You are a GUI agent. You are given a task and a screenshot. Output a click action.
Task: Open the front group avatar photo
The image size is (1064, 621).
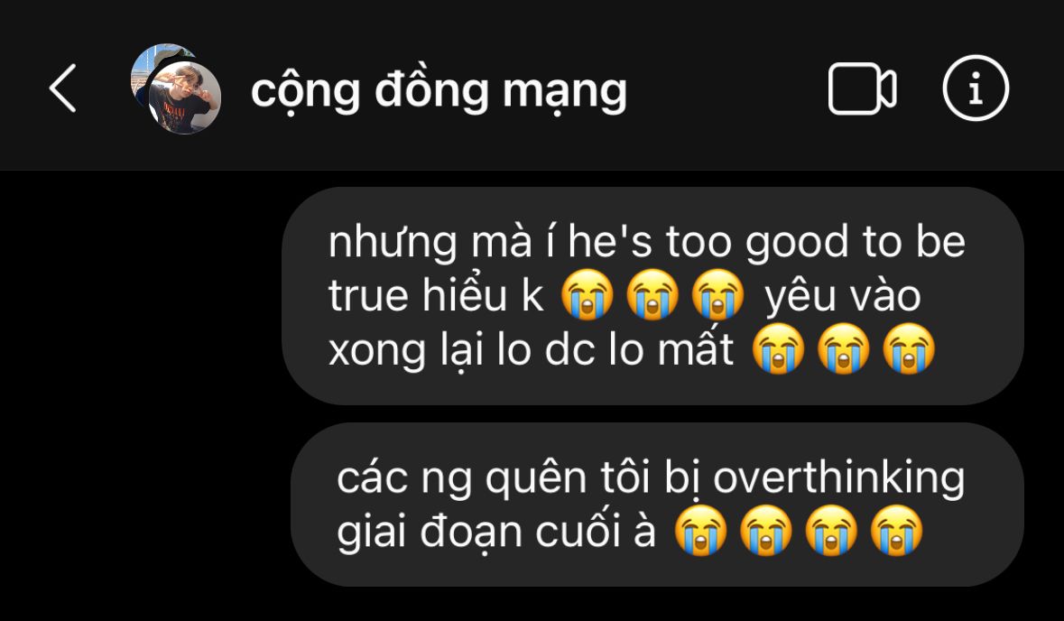(185, 97)
